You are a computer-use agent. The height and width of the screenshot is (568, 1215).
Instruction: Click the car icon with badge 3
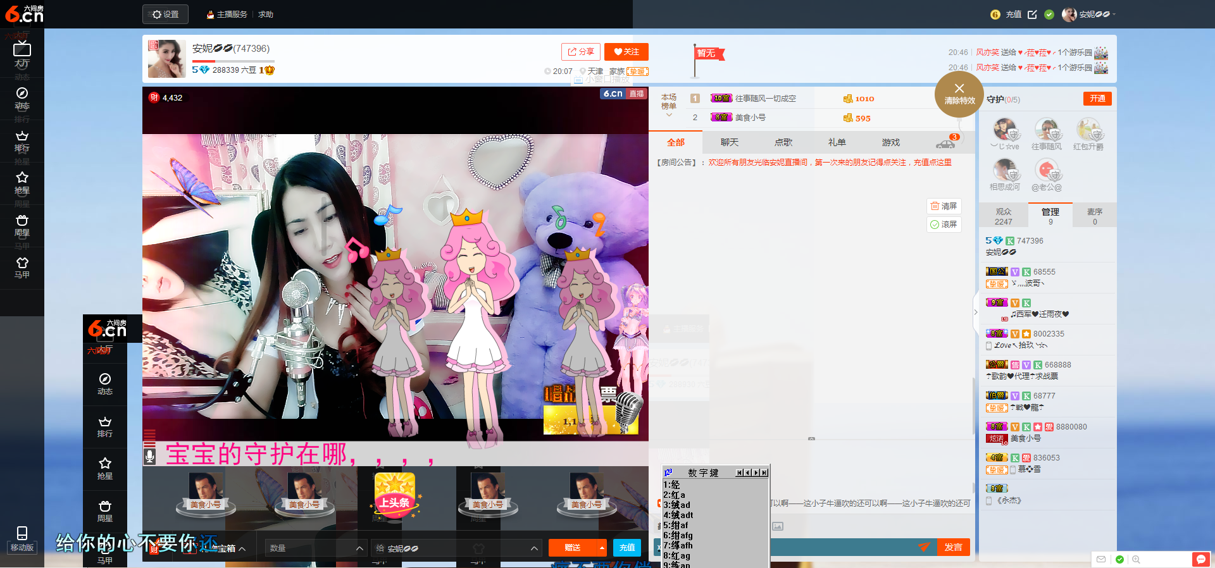click(x=947, y=142)
